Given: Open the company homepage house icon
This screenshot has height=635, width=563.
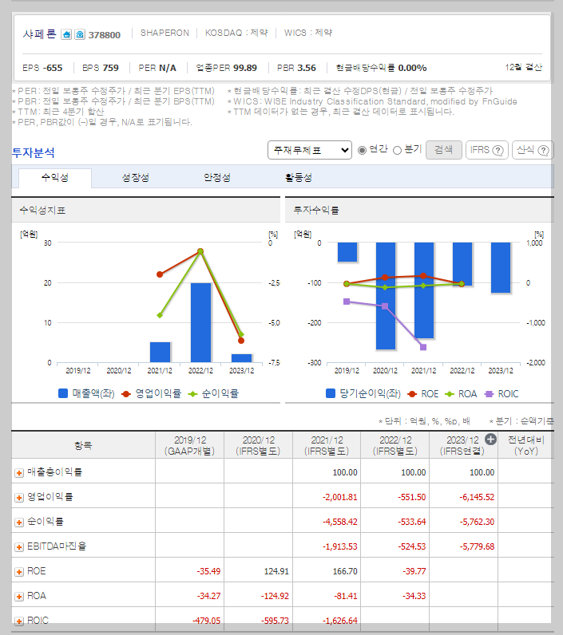Looking at the screenshot, I should 66,34.
